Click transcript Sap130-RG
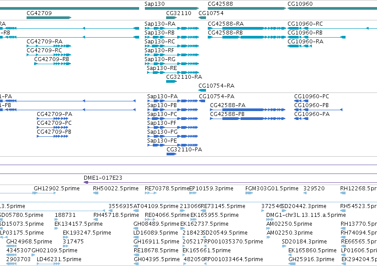The image size is (377, 266). [160, 59]
